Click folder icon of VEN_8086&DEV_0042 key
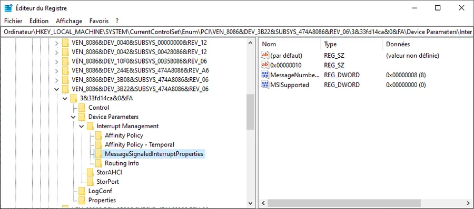 65,52
